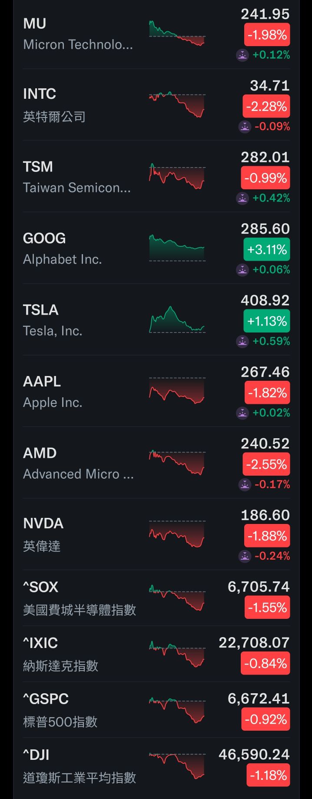Click the after-hours icon next to TSM's +0.42%

point(242,198)
